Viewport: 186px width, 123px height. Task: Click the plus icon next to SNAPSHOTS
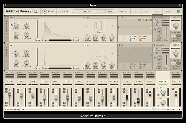(x=179, y=109)
